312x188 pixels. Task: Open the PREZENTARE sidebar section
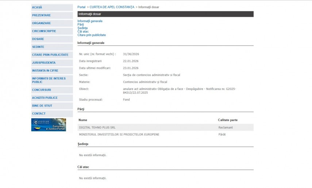coord(41,15)
